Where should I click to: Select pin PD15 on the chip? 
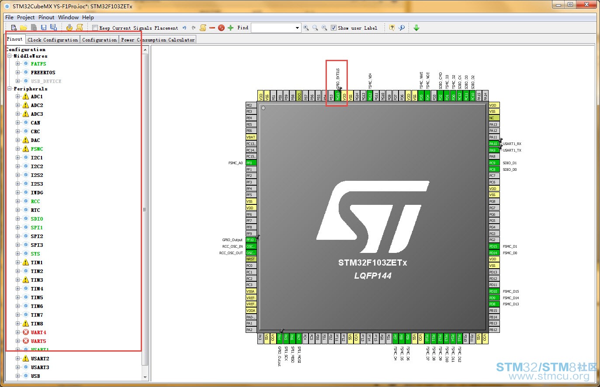[494, 246]
